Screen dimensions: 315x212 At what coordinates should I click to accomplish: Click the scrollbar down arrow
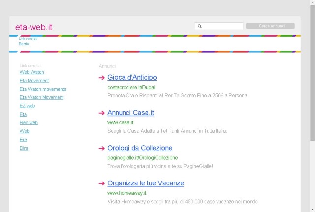coord(312,209)
